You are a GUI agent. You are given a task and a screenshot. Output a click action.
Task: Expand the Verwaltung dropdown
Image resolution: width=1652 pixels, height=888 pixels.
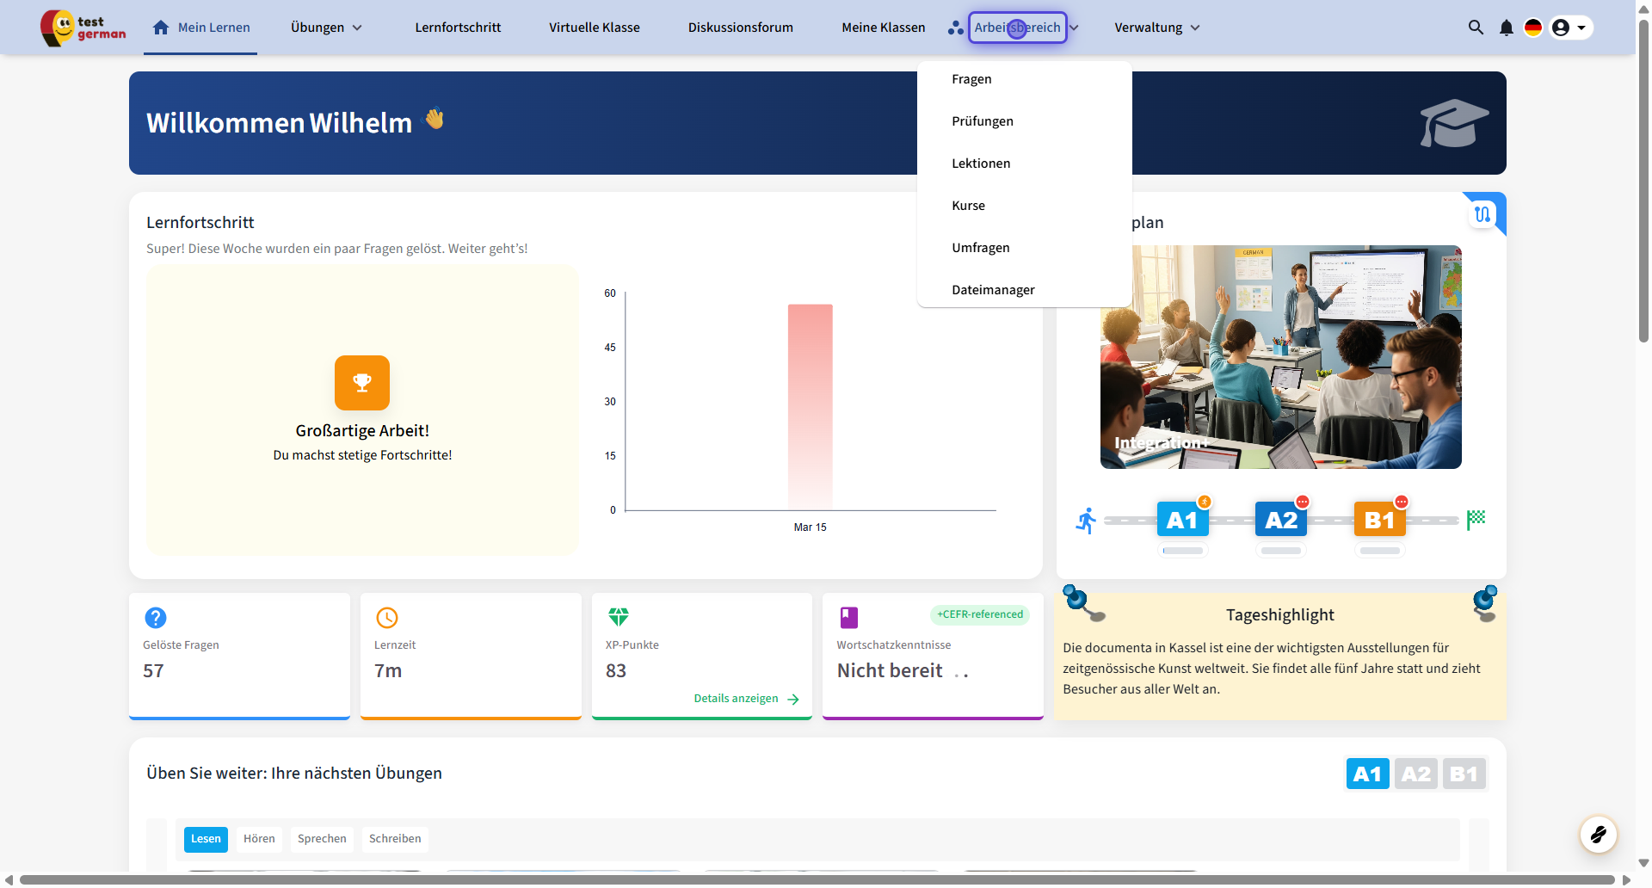click(1156, 28)
